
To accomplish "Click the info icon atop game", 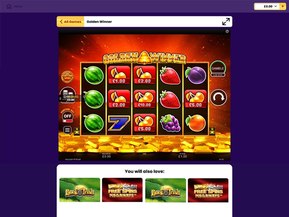I will (x=227, y=31).
